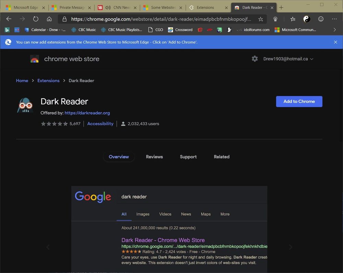Expand the Drew1903@hotmail.ca account dropdown
This screenshot has width=343, height=273.
[288, 59]
